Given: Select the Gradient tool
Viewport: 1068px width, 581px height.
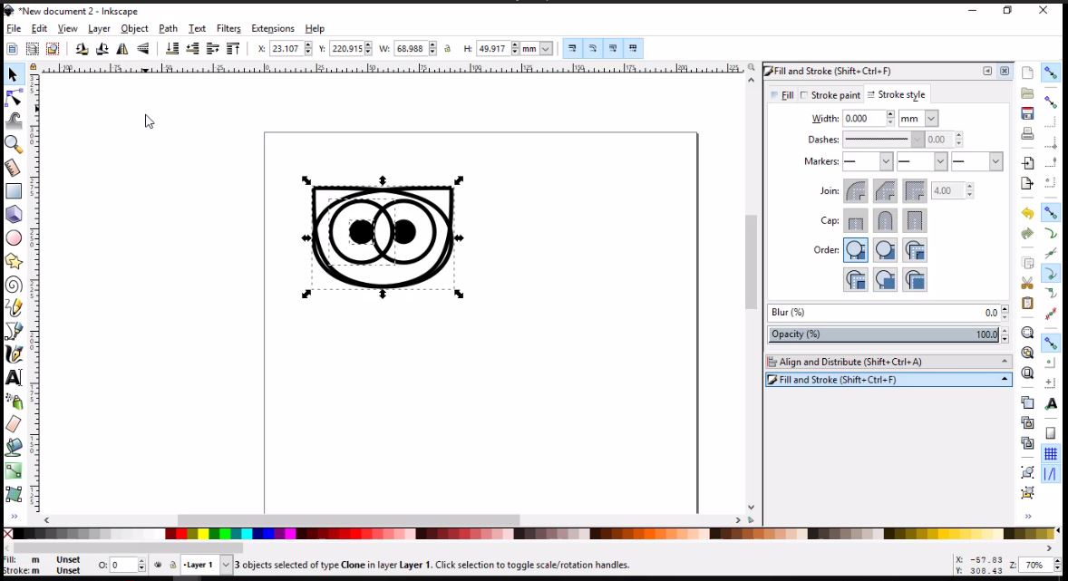Looking at the screenshot, I should (13, 470).
